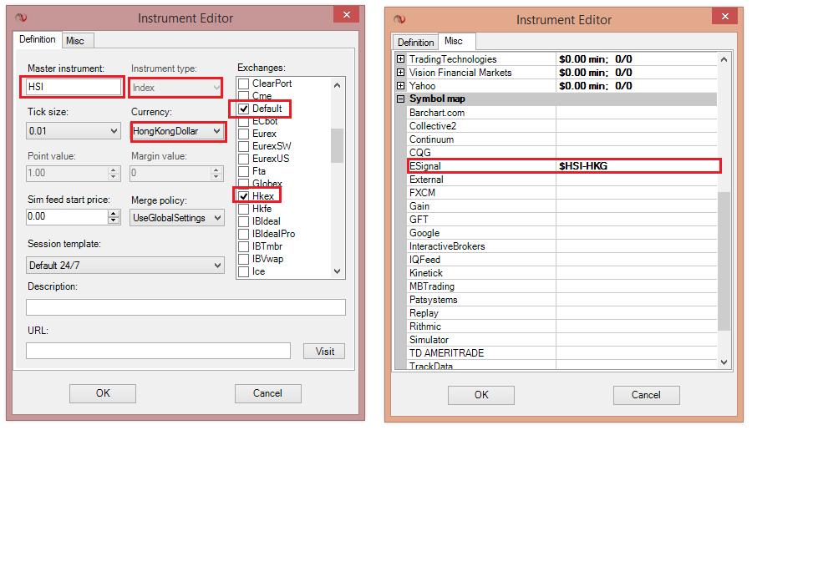818x572 pixels.
Task: Decrease Sim feed start price stepper
Action: [114, 220]
